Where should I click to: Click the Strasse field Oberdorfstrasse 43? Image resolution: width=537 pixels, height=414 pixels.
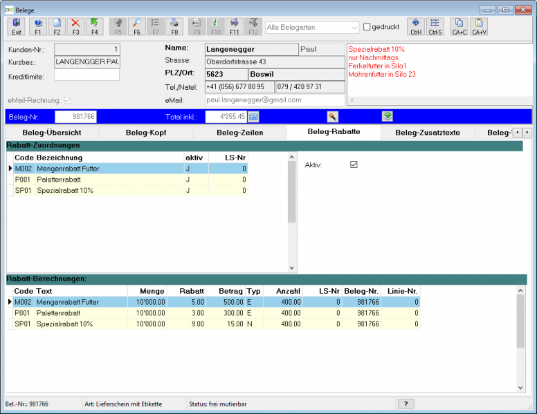(x=275, y=62)
